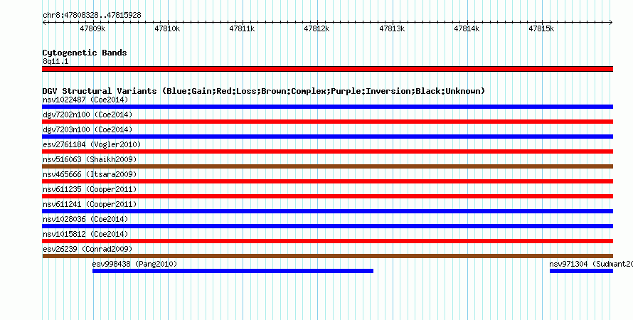The height and width of the screenshot is (320, 633).
Task: Click the DGV Structural Variants track title
Action: coord(264,91)
